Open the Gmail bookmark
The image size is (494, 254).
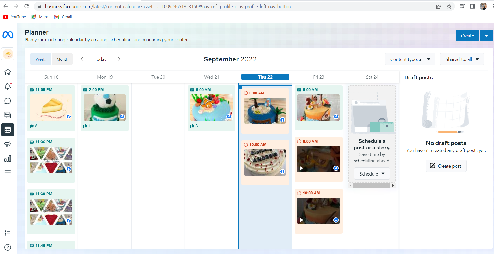[x=63, y=17]
